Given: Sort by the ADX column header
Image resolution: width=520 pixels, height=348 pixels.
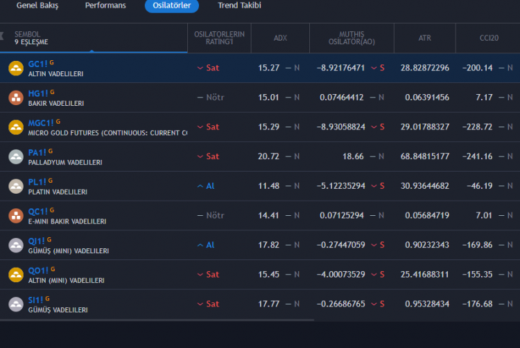Looking at the screenshot, I should 280,38.
